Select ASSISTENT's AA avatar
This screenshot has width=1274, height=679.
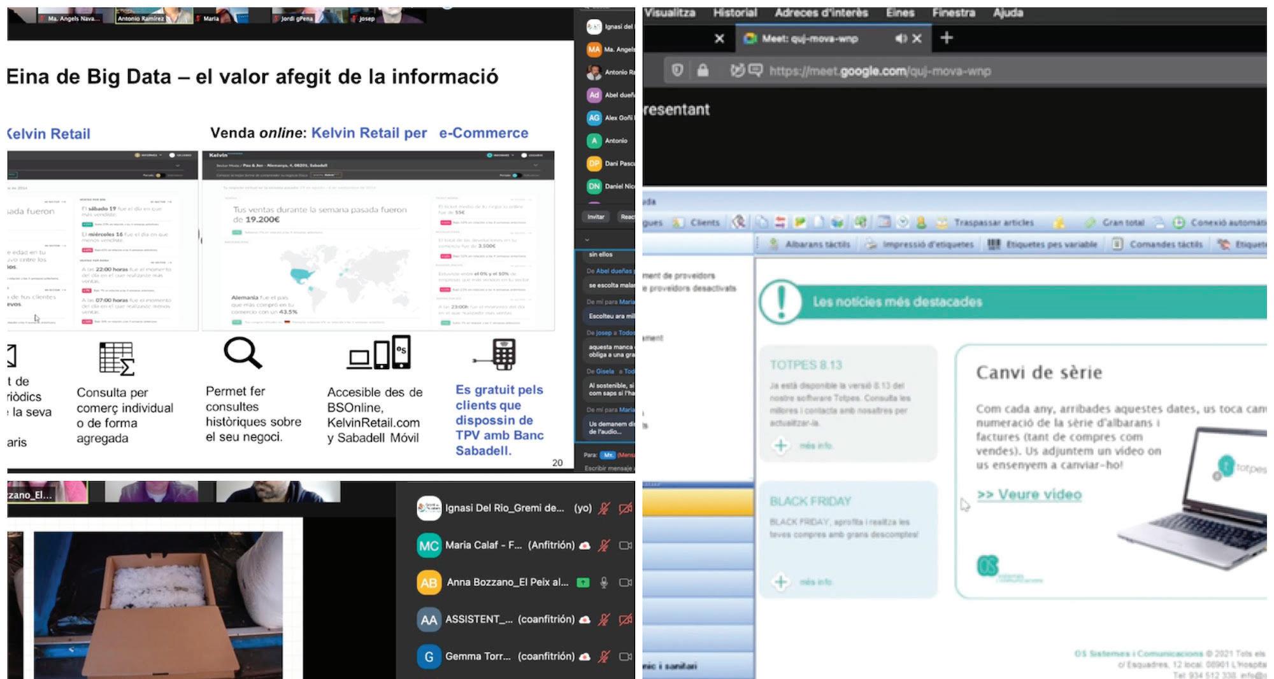tap(429, 619)
